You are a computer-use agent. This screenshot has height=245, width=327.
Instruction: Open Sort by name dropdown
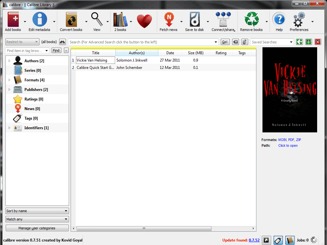pos(37,211)
